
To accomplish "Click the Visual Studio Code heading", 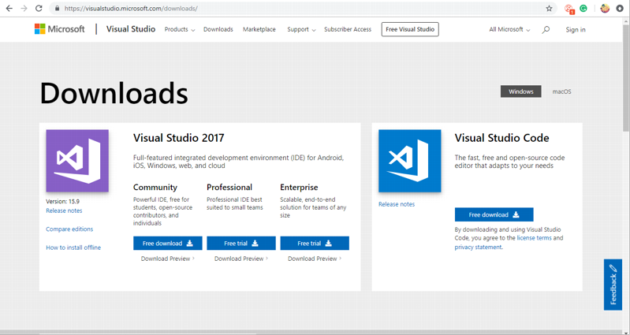I will (501, 138).
